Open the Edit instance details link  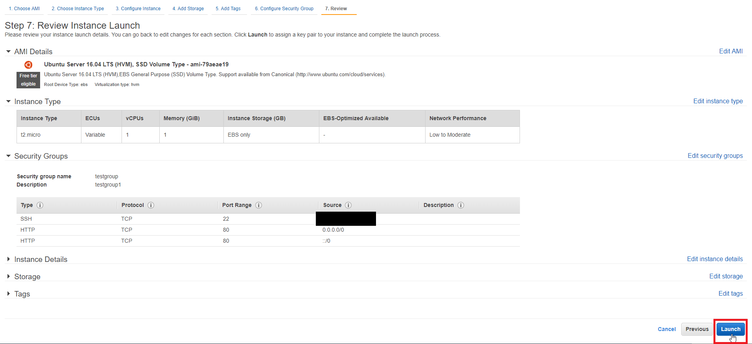(715, 259)
